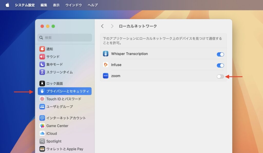This screenshot has width=263, height=153.
Task: Select the ロック画面 (Lock Screen) icon
Action: 42,83
